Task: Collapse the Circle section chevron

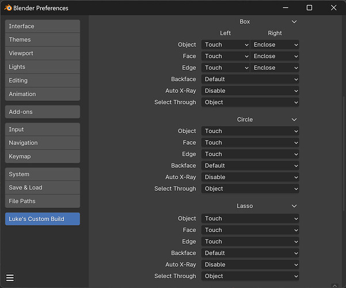Action: 294,119
